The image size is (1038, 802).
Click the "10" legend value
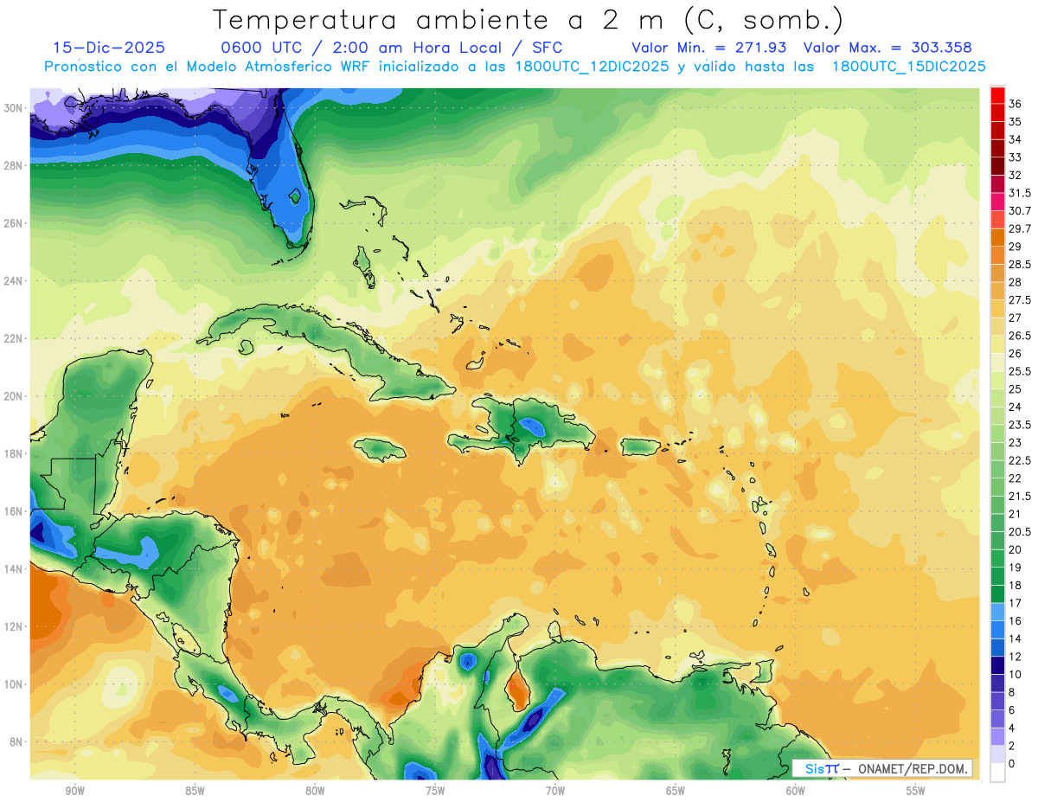[x=1016, y=675]
